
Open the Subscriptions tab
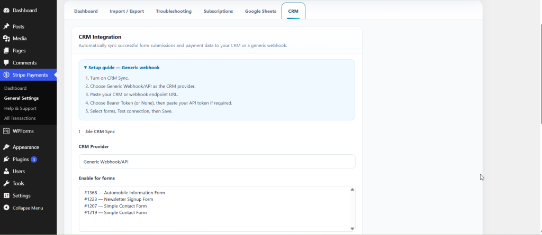[218, 12]
